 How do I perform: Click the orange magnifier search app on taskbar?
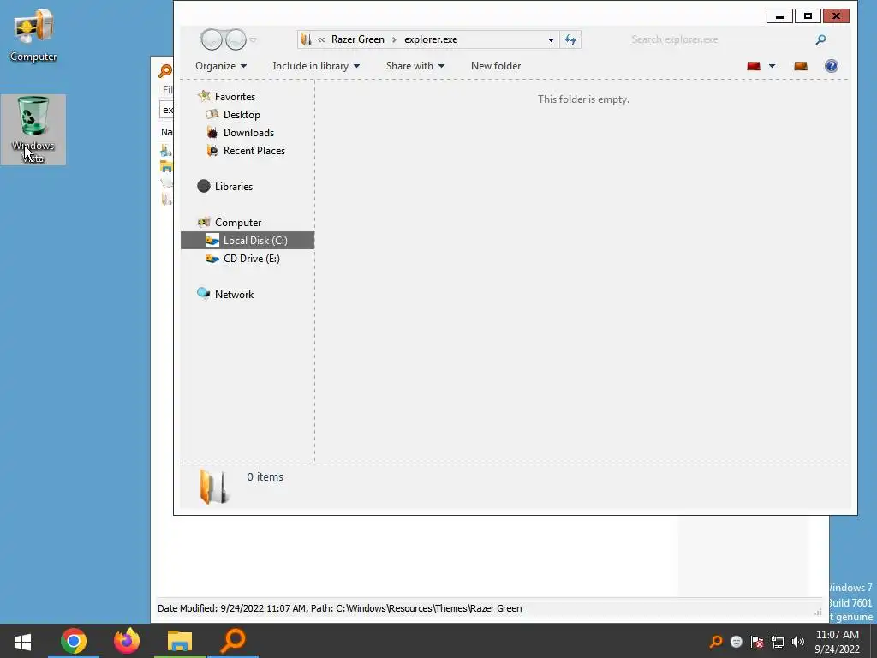(233, 641)
